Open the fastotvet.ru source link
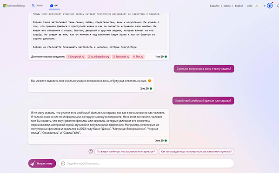Screen dimensions: 279x173 (121, 56)
